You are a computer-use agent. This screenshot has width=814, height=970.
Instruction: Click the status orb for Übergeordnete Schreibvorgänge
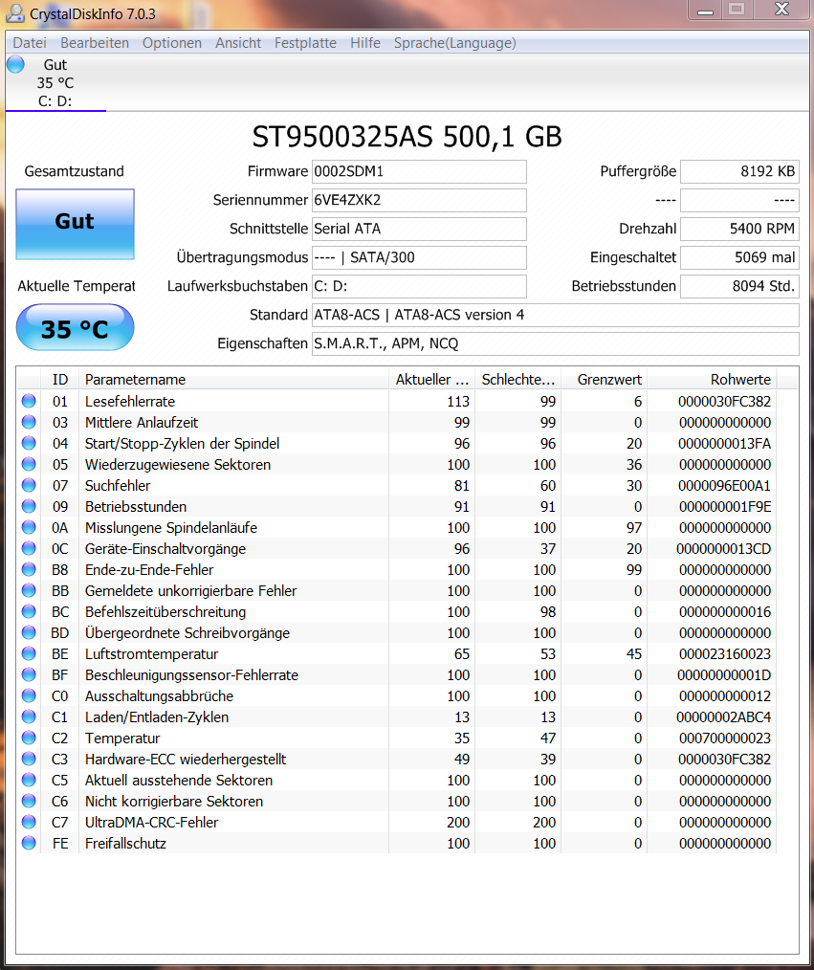(x=29, y=632)
